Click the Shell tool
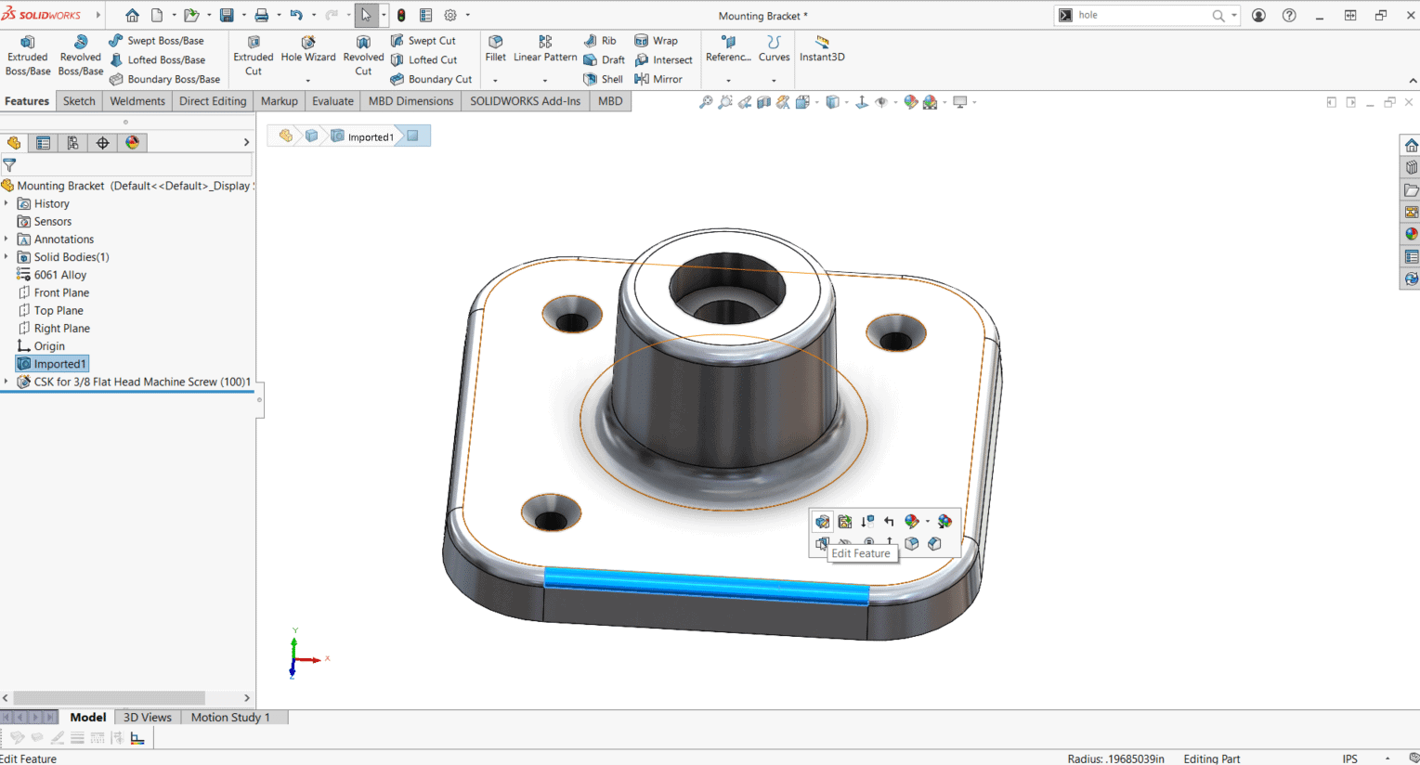The width and height of the screenshot is (1420, 765). coord(603,80)
